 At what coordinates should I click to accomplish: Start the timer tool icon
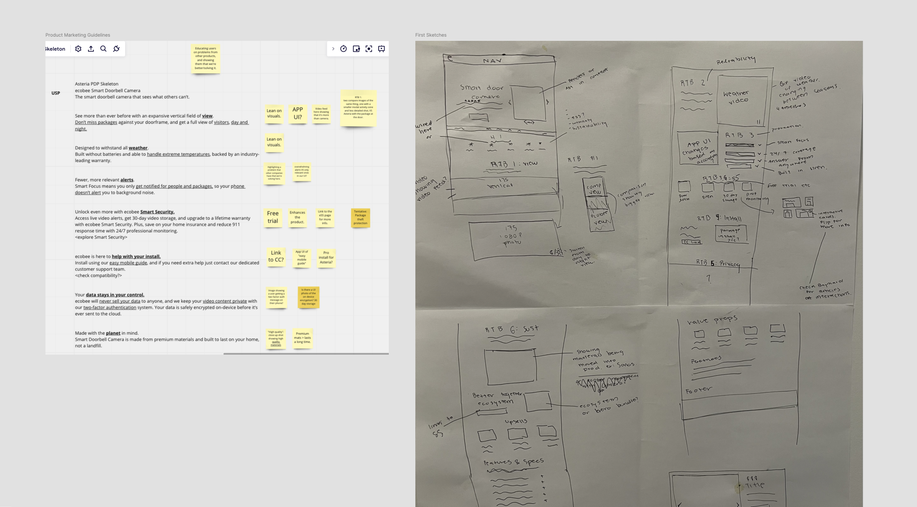pos(344,49)
